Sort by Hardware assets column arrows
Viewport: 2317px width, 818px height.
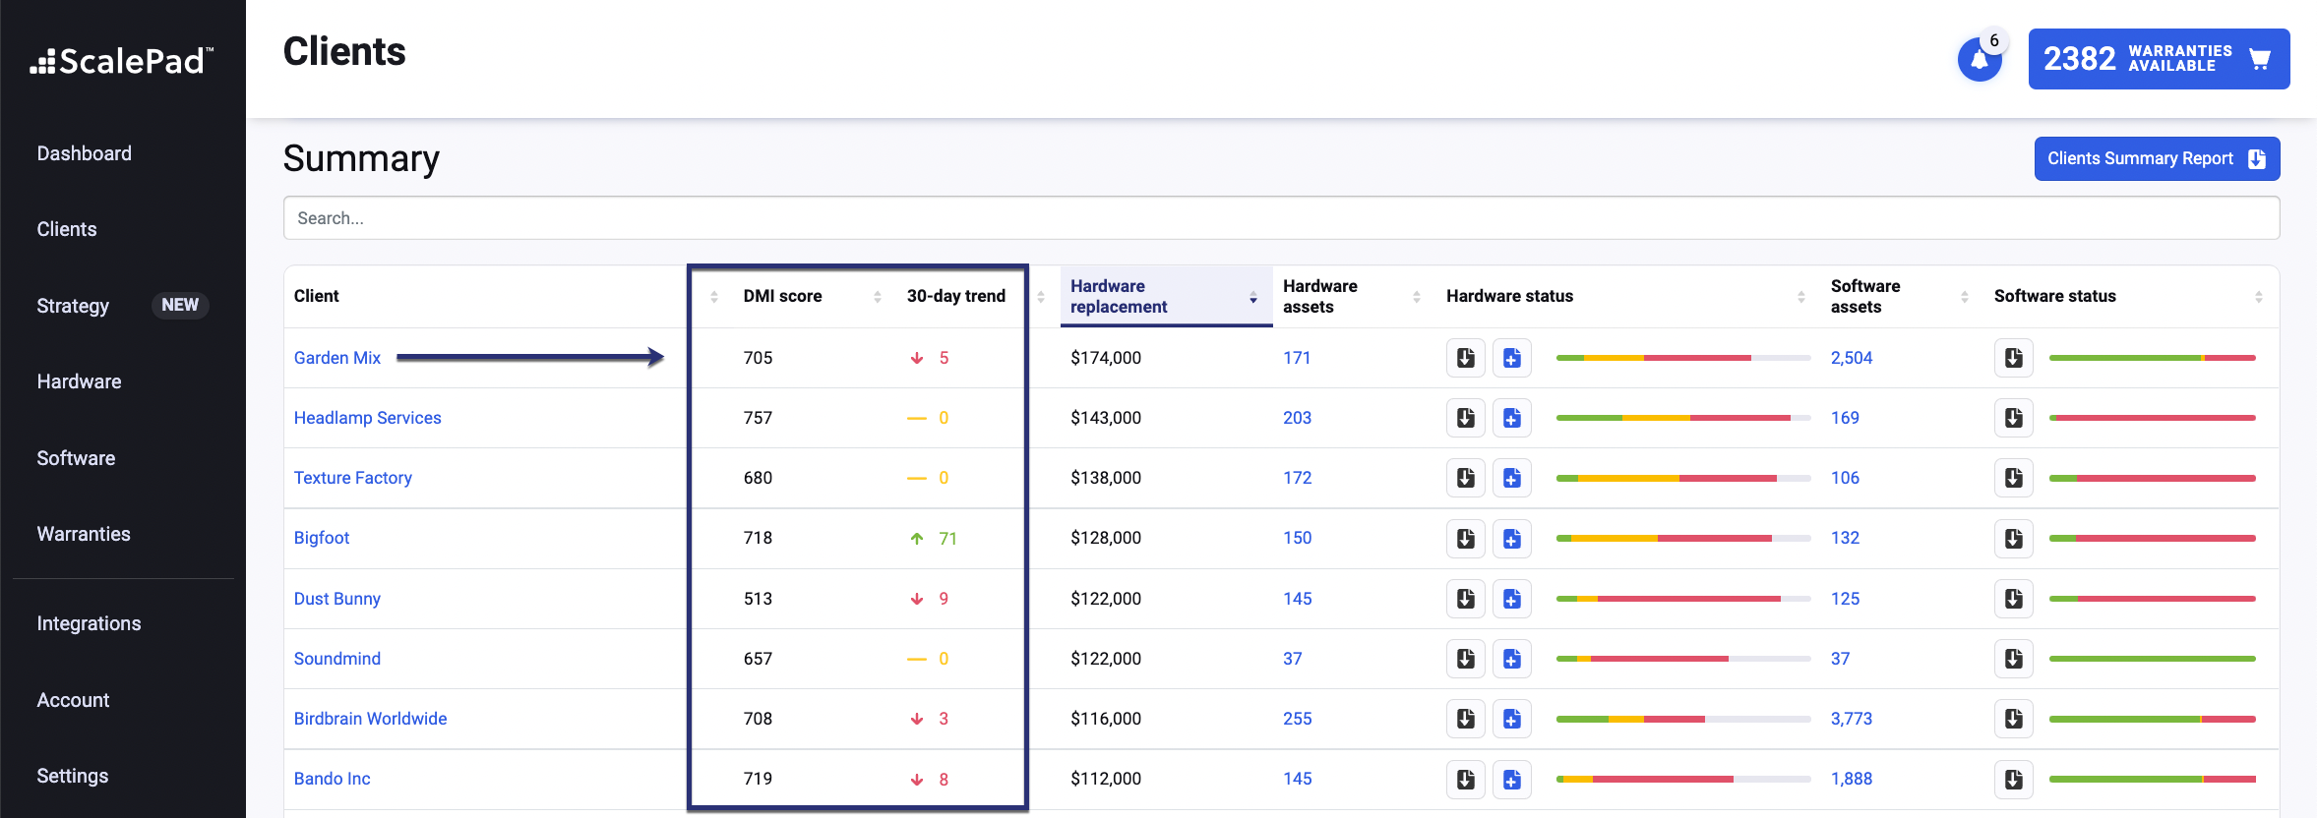(1416, 297)
